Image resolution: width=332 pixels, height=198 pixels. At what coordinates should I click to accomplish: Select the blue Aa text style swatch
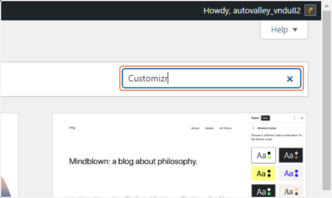tap(291, 173)
